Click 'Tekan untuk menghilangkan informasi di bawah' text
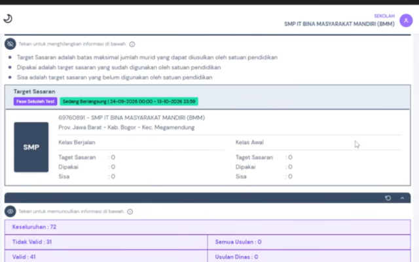 point(73,44)
